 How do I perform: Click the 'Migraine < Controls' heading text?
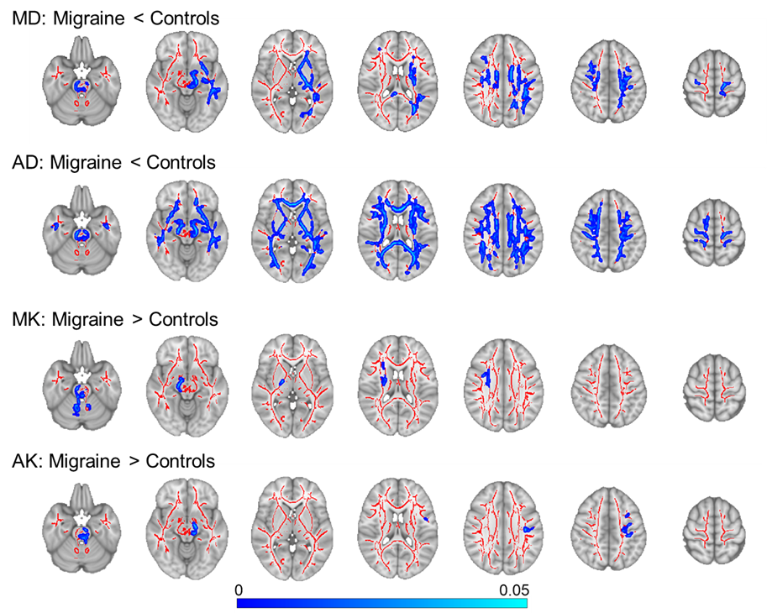(126, 18)
